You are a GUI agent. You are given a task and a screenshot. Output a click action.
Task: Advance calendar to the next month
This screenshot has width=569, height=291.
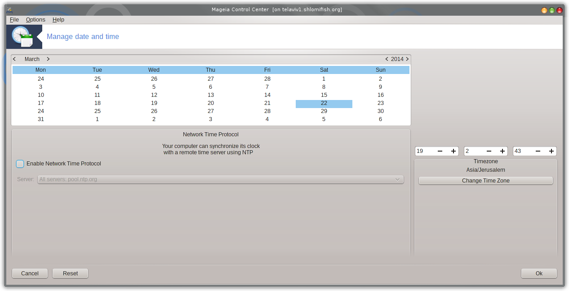tap(48, 59)
